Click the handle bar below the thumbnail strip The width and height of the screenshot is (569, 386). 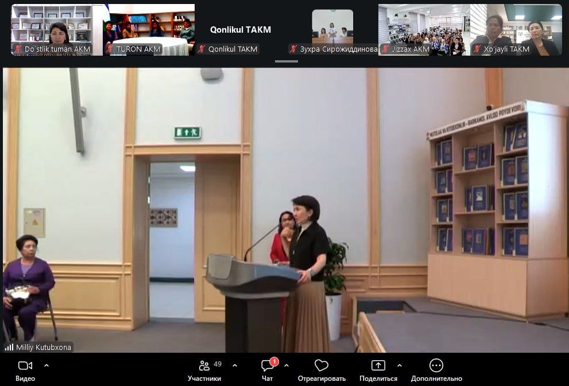pyautogui.click(x=287, y=61)
